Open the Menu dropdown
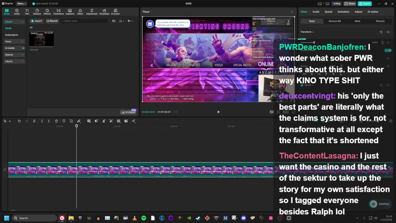This screenshot has height=223, width=396. (x=21, y=4)
